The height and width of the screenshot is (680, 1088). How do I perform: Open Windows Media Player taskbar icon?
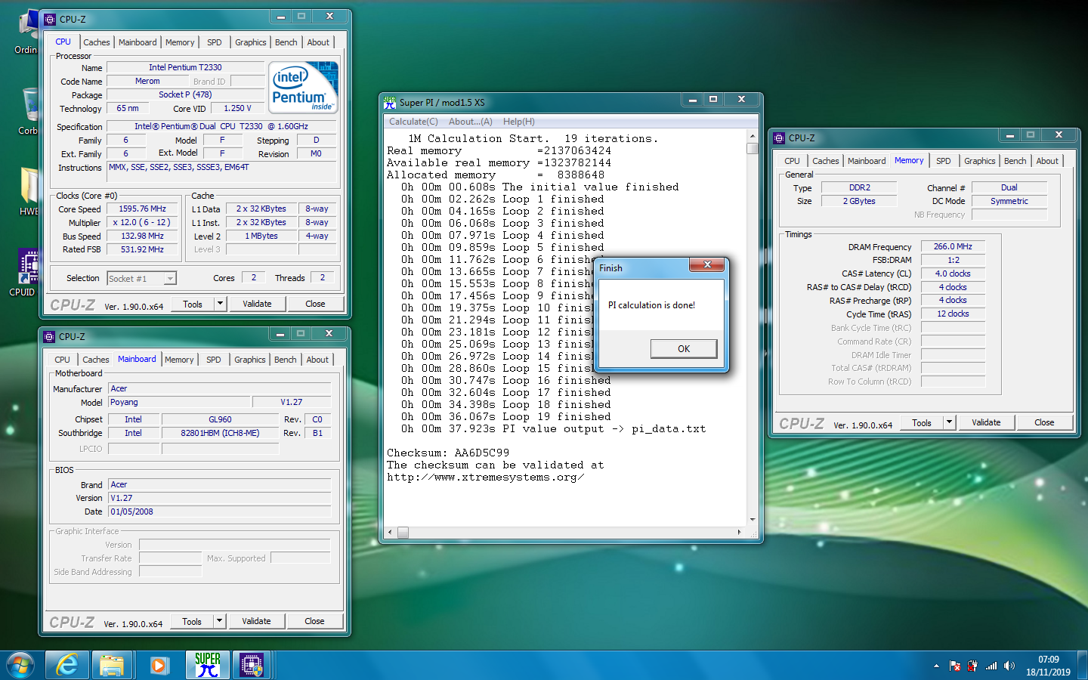tap(159, 666)
